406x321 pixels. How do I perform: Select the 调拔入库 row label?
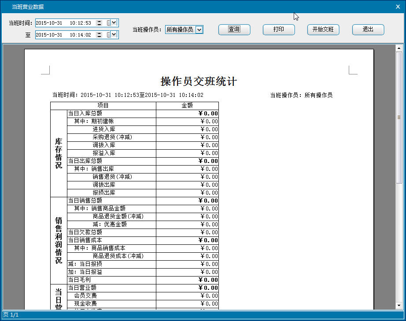pos(104,145)
